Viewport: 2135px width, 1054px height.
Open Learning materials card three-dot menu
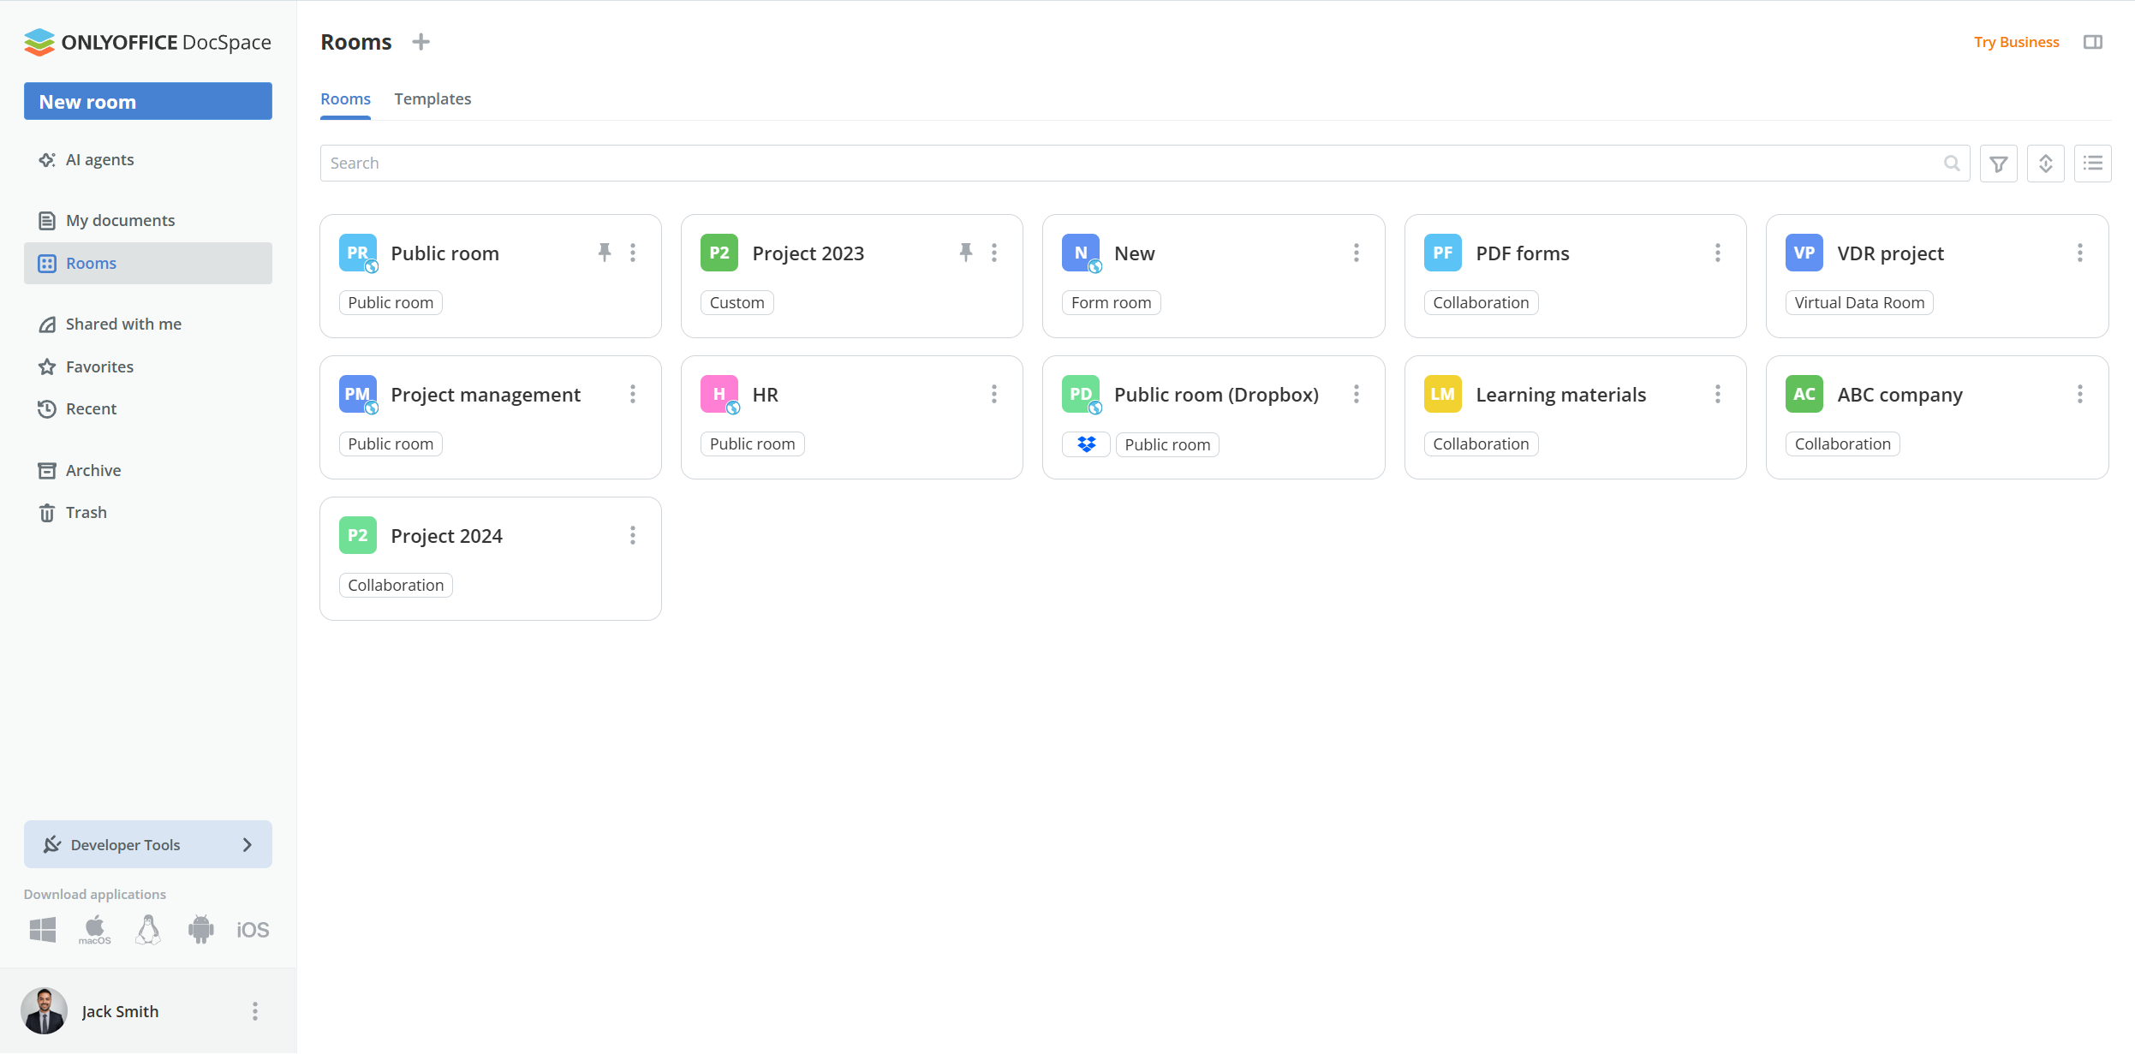click(x=1718, y=394)
